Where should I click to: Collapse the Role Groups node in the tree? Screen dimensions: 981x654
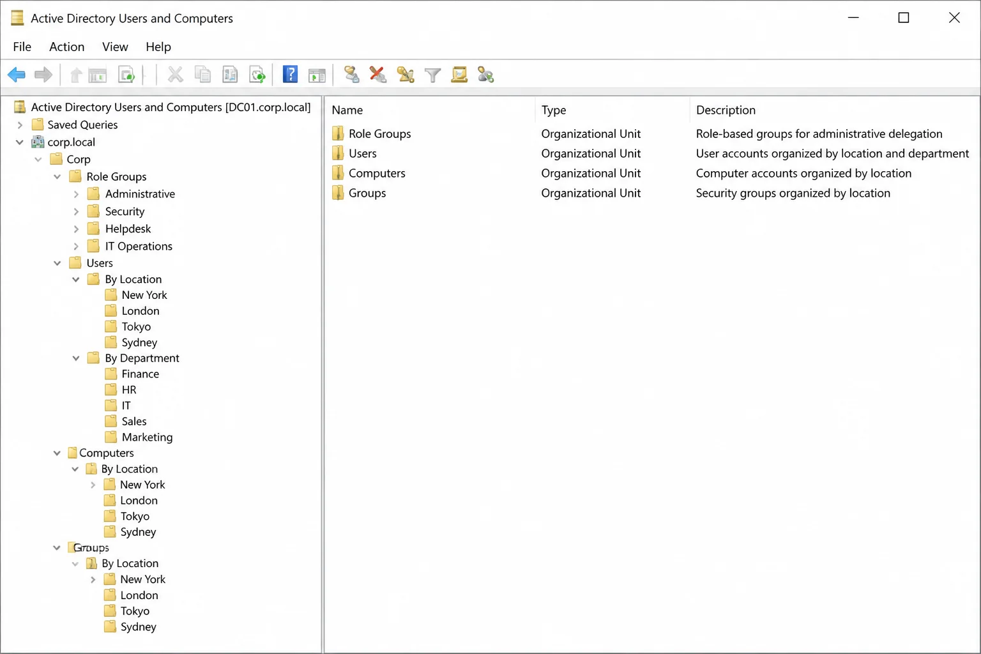pos(57,176)
